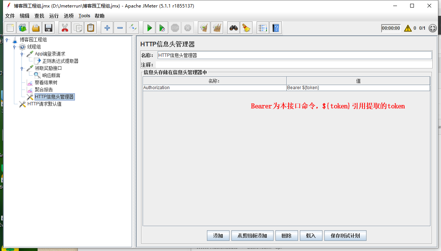Image resolution: width=441 pixels, height=251 pixels.
Task: Click the 添加 button
Action: pyautogui.click(x=218, y=236)
